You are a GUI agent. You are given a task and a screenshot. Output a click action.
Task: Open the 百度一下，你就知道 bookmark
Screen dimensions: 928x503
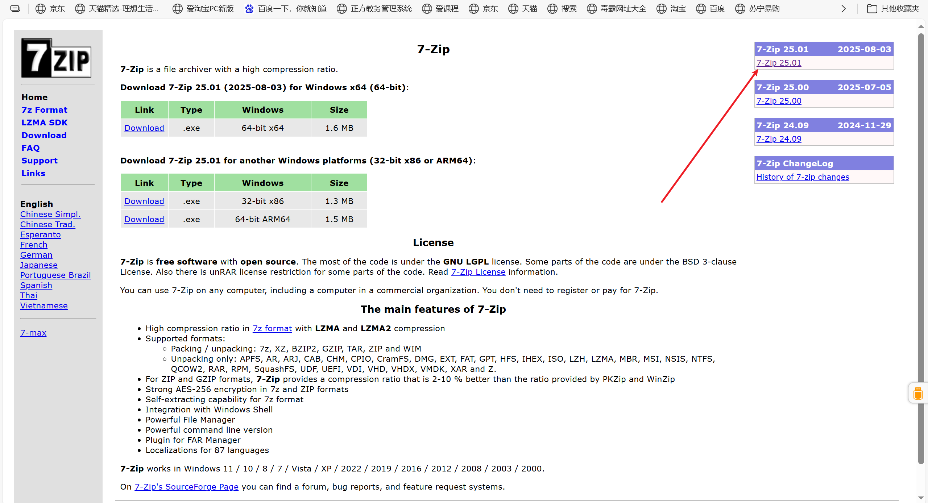coord(286,9)
